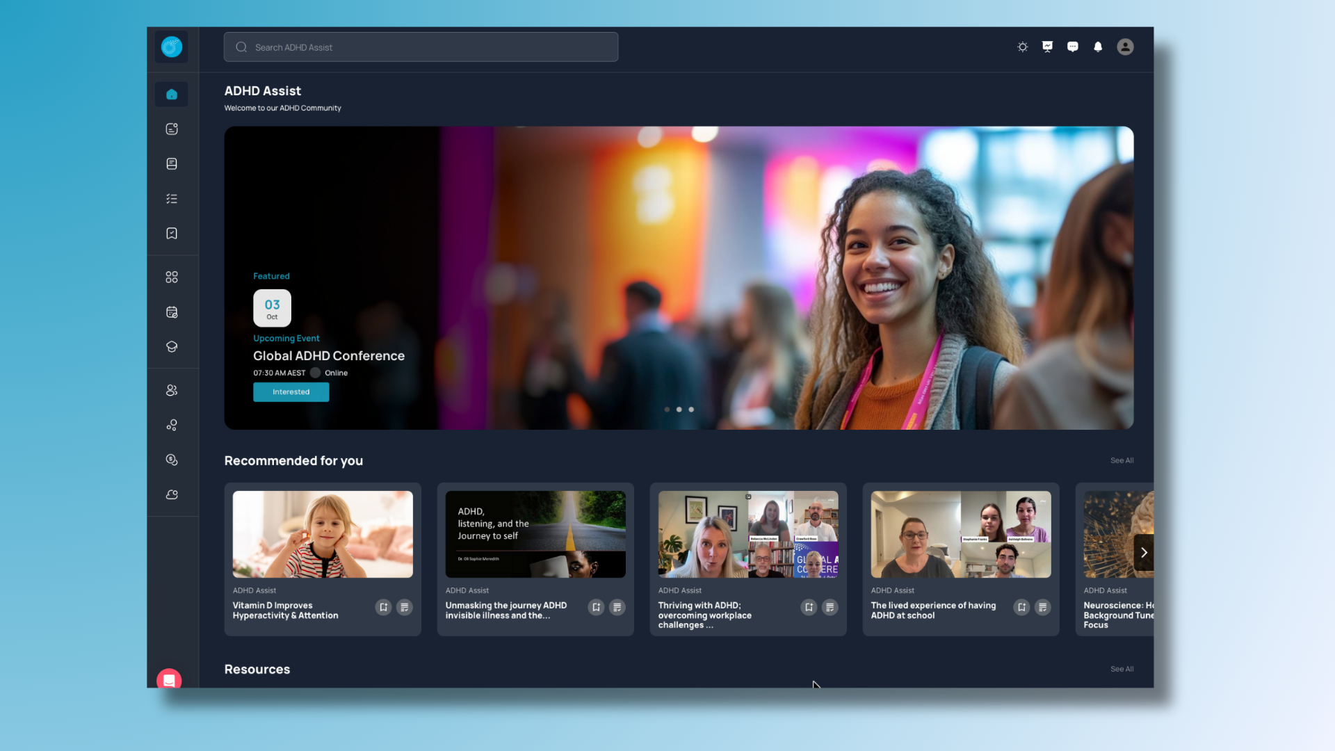
Task: Open the graduation cap learning icon
Action: [x=172, y=347]
